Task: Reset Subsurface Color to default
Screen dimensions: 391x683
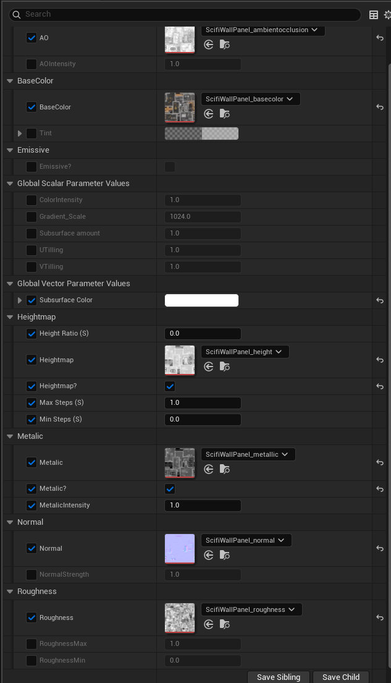Action: [x=380, y=300]
